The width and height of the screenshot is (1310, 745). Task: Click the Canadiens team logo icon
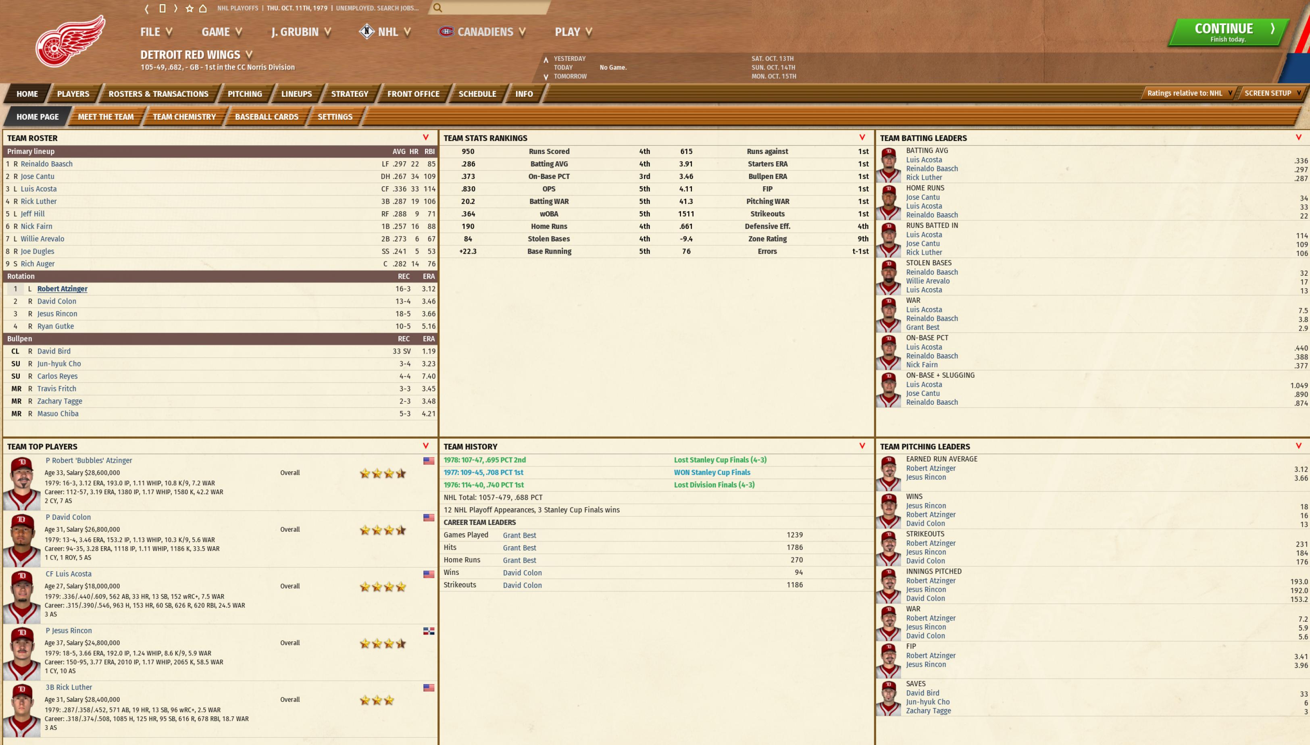pos(446,32)
